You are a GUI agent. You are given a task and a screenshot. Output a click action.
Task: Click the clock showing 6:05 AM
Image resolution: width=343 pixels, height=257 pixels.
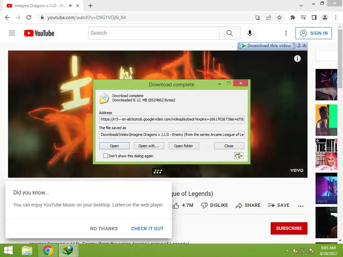pos(328,248)
